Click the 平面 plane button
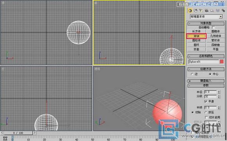227x141 pixels. [x=215, y=49]
